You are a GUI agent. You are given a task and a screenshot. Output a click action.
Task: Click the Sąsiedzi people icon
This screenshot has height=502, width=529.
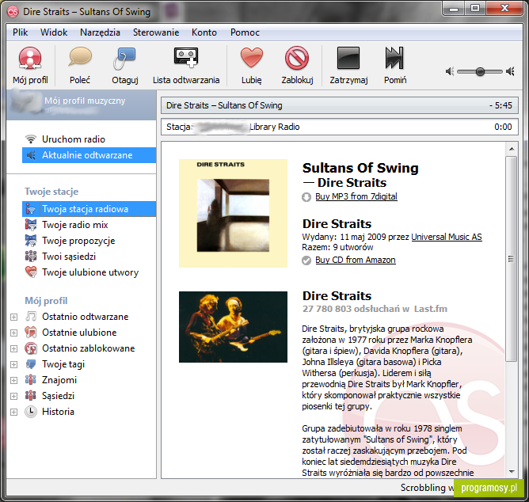coord(31,396)
